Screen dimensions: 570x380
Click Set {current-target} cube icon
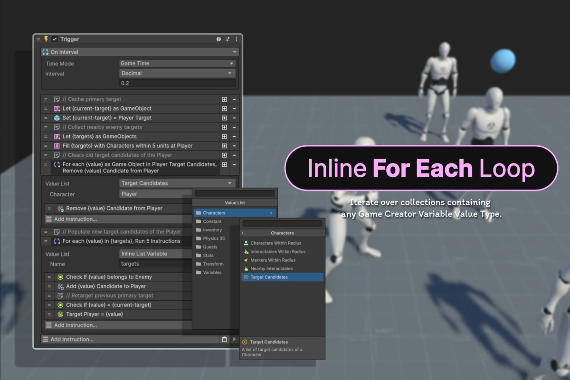coord(57,118)
